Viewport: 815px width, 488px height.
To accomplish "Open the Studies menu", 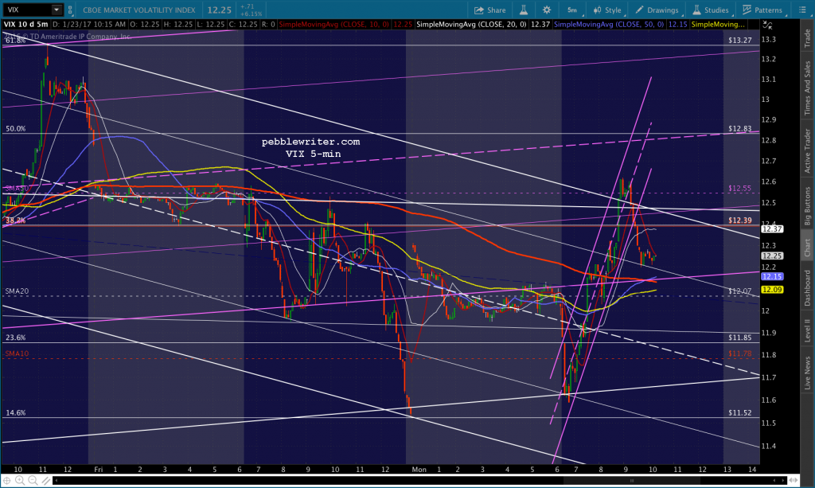I will click(712, 10).
